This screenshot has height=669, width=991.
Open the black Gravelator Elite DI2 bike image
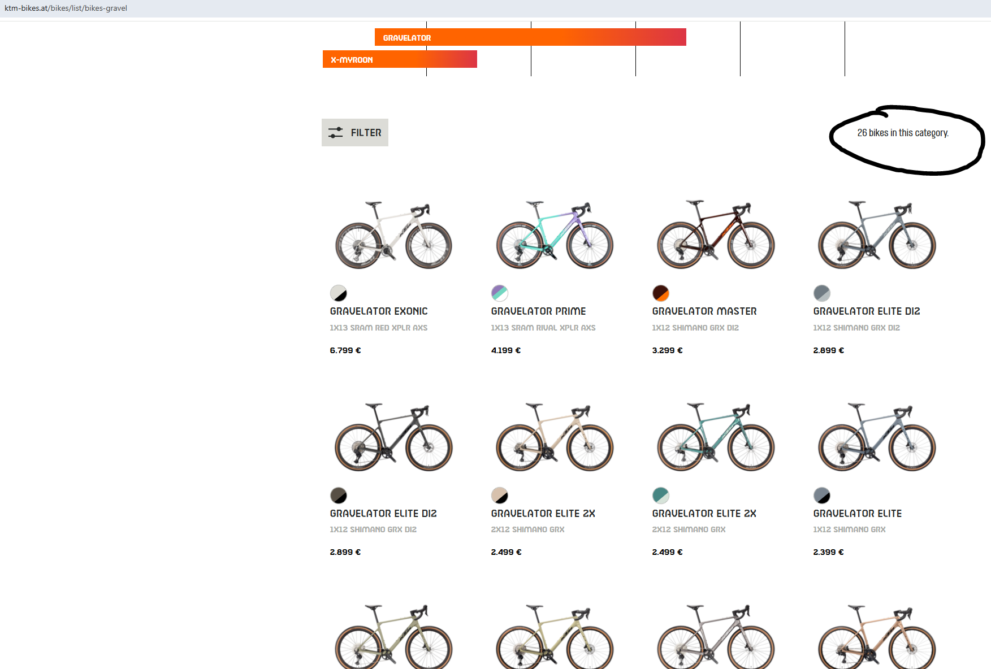(394, 437)
